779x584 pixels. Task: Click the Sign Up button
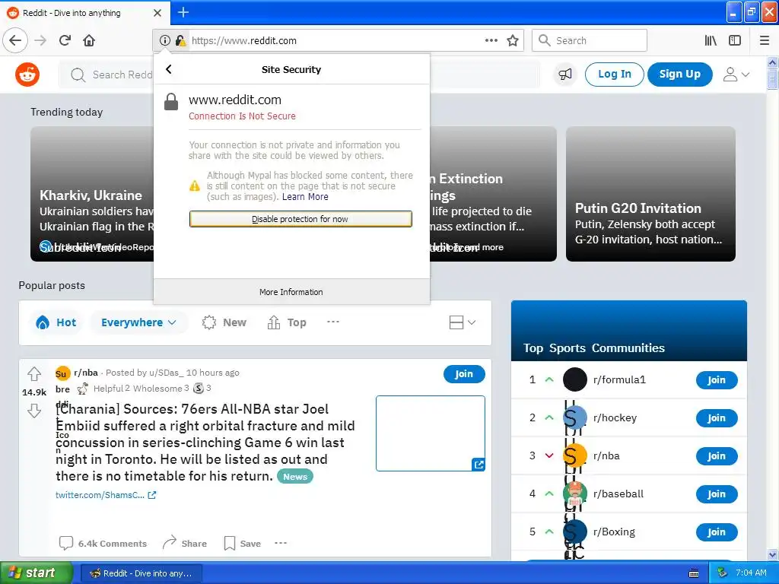click(x=679, y=74)
